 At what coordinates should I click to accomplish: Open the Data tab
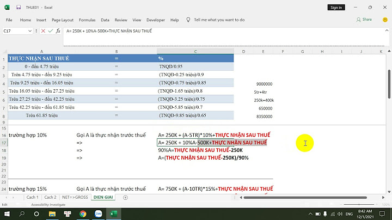105,20
